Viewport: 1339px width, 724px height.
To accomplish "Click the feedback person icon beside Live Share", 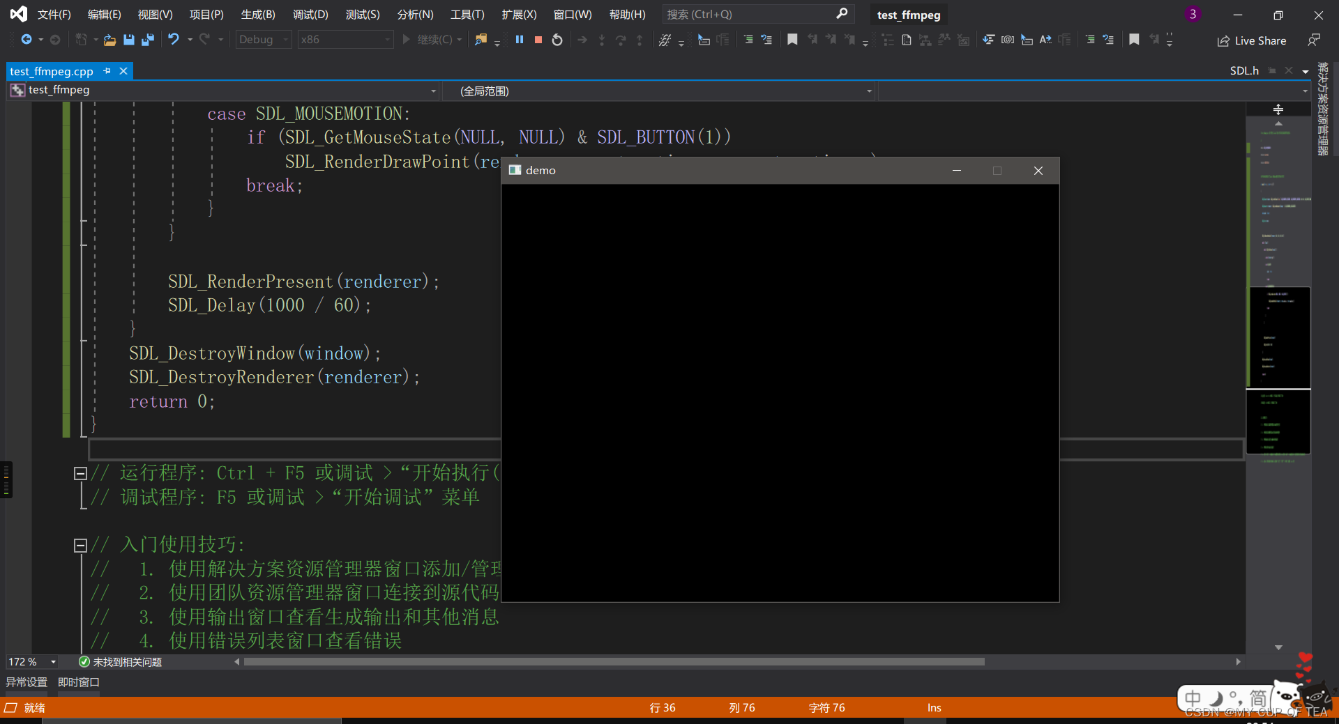I will [1313, 40].
